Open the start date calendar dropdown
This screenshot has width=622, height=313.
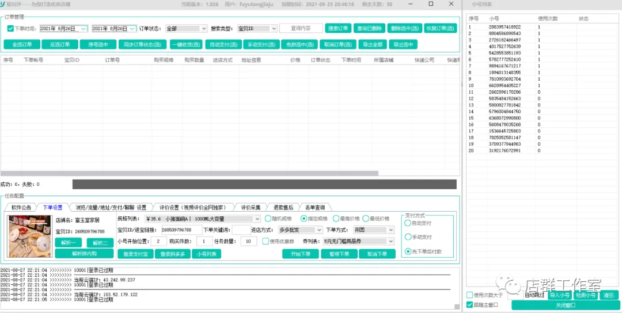[84, 29]
